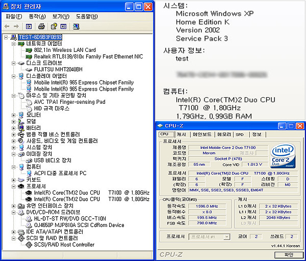
Task: Click the Back arrow in Device Manager toolbar
Action: coord(7,26)
